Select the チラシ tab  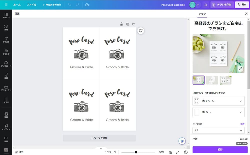click(202, 14)
